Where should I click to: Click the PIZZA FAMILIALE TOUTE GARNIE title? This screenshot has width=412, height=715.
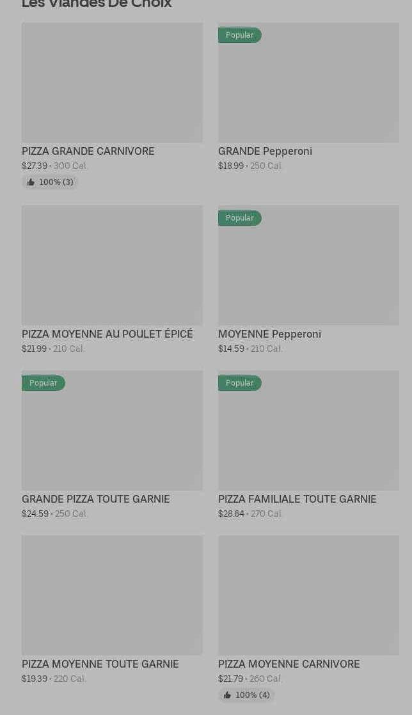tap(297, 499)
